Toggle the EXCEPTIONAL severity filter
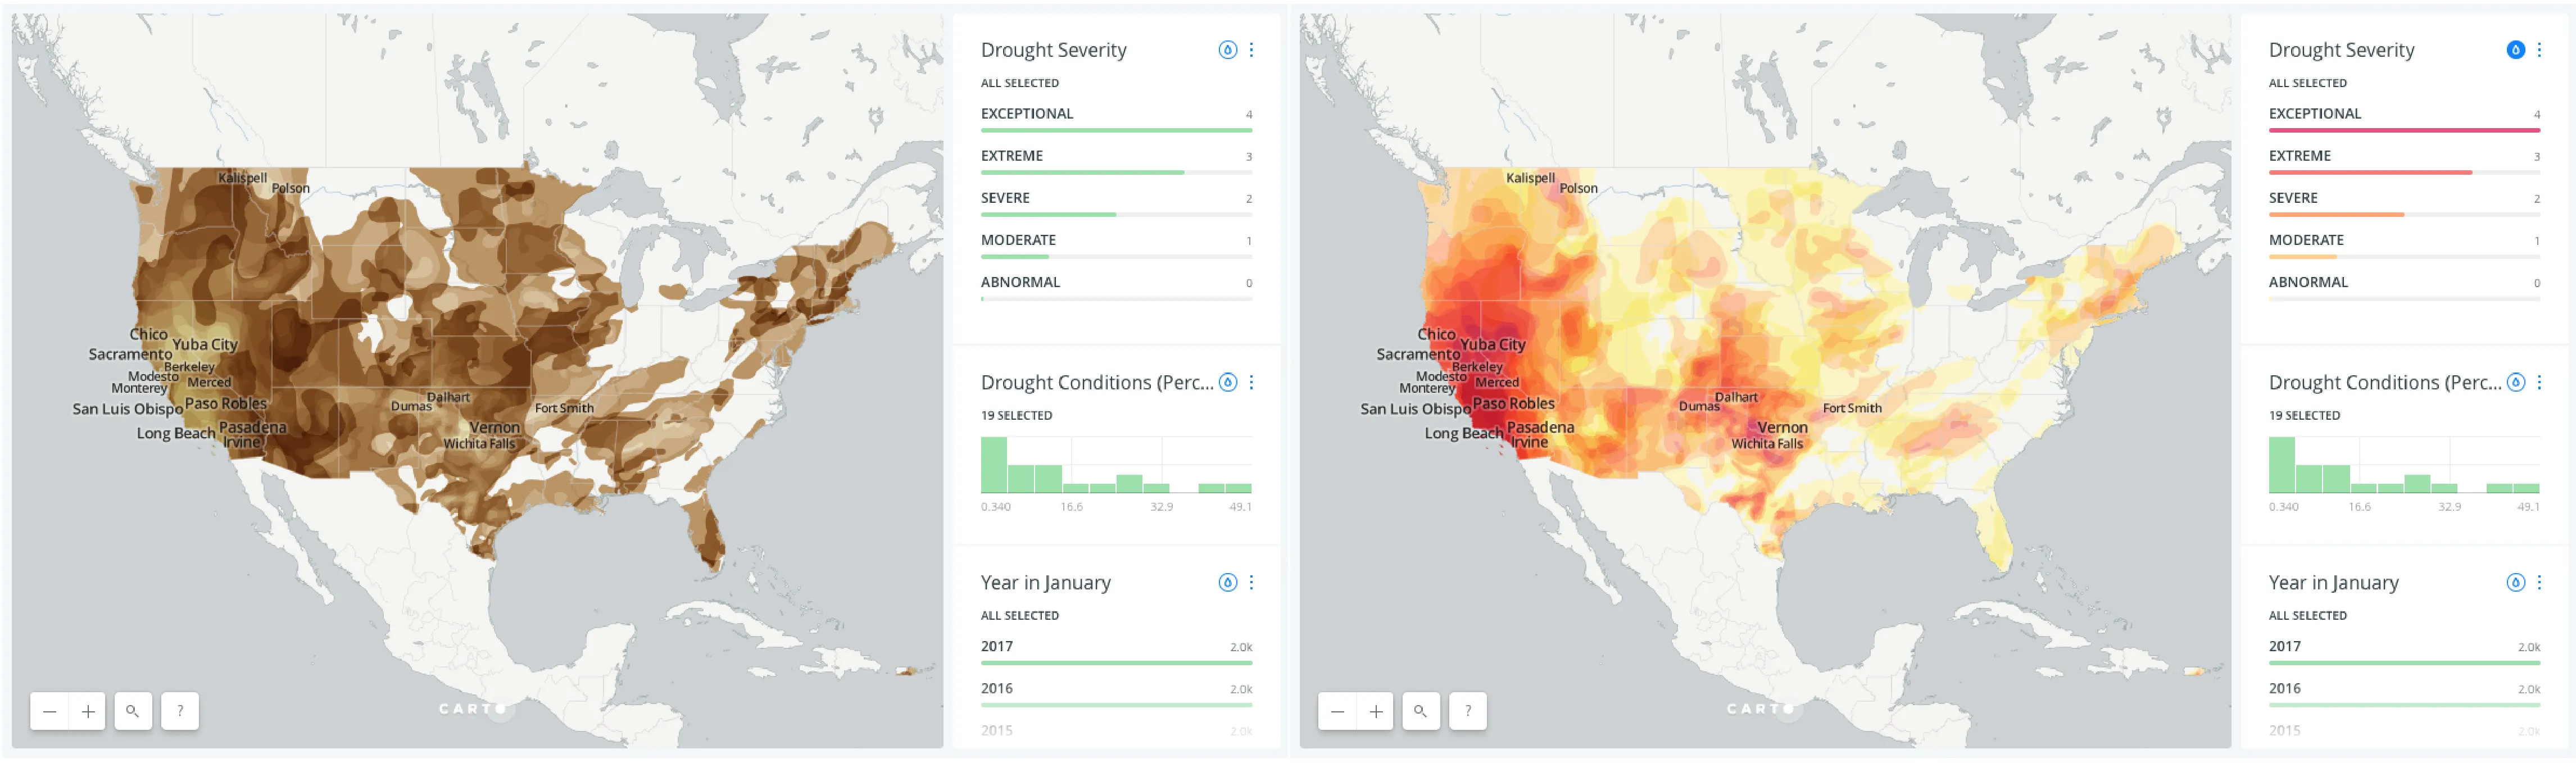2576x763 pixels. [1027, 113]
